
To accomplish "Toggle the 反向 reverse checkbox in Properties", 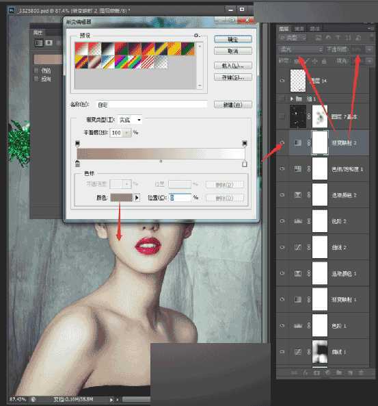I will [x=36, y=79].
